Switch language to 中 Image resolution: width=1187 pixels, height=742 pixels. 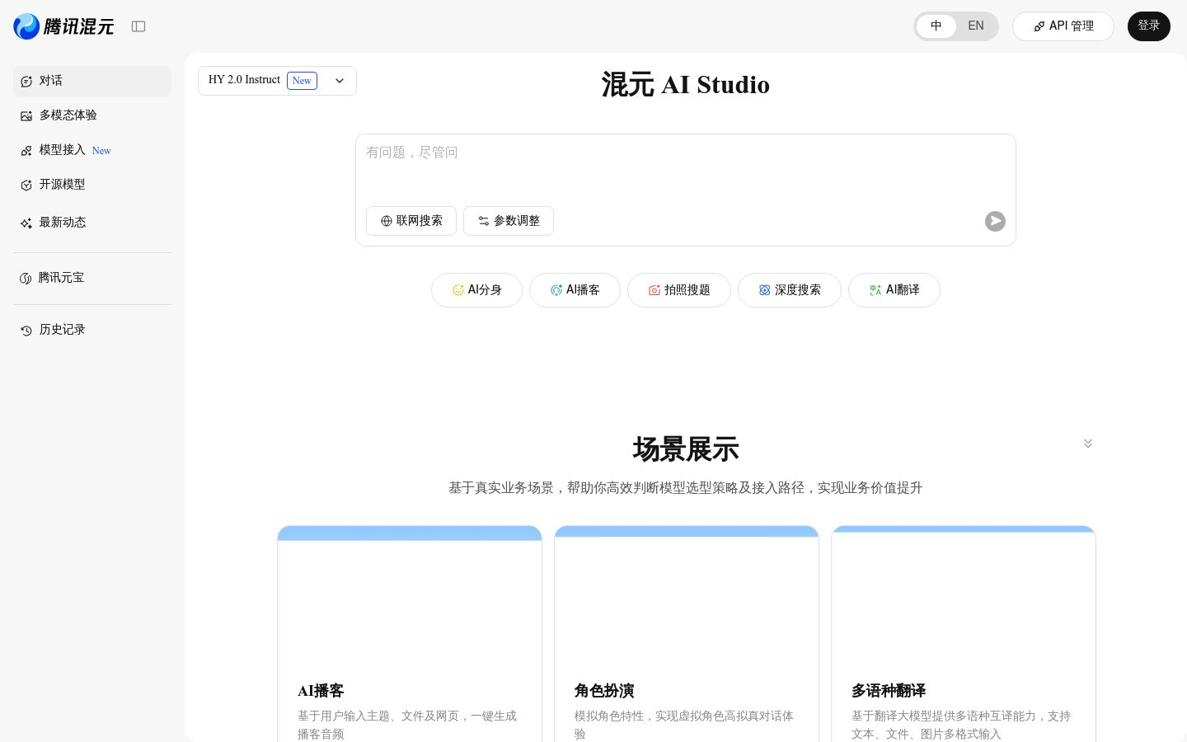tap(936, 26)
